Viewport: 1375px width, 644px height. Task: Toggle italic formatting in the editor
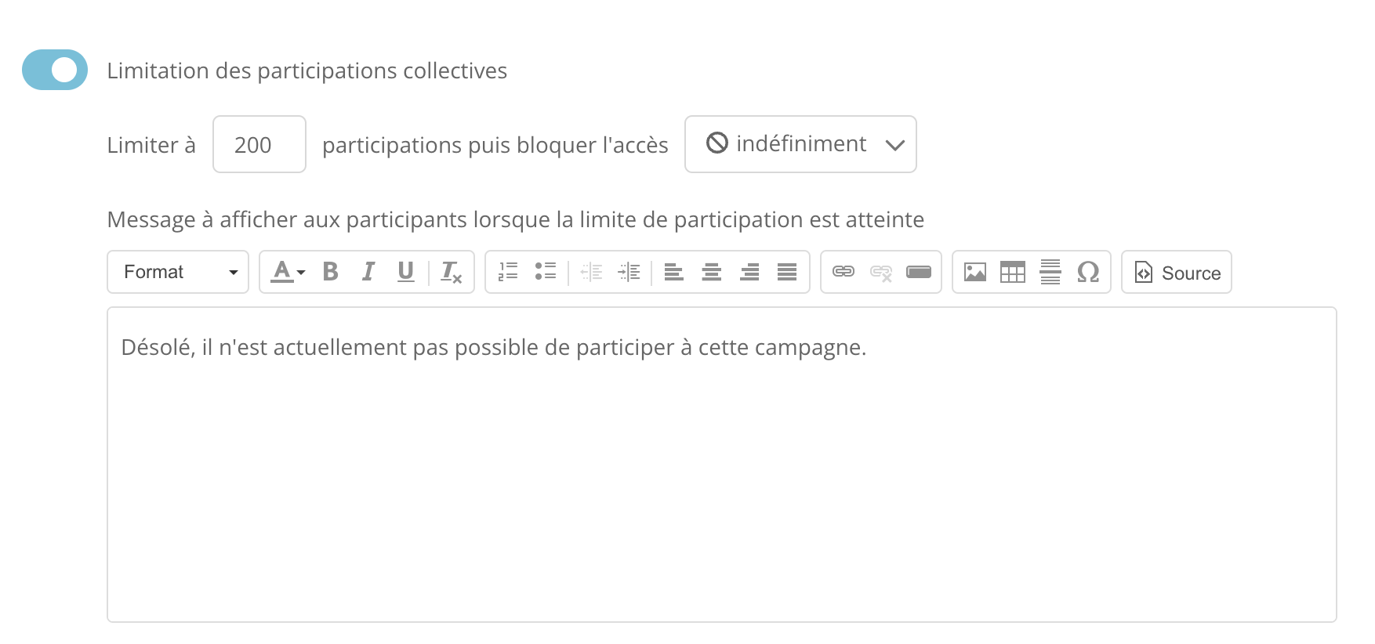[x=368, y=272]
